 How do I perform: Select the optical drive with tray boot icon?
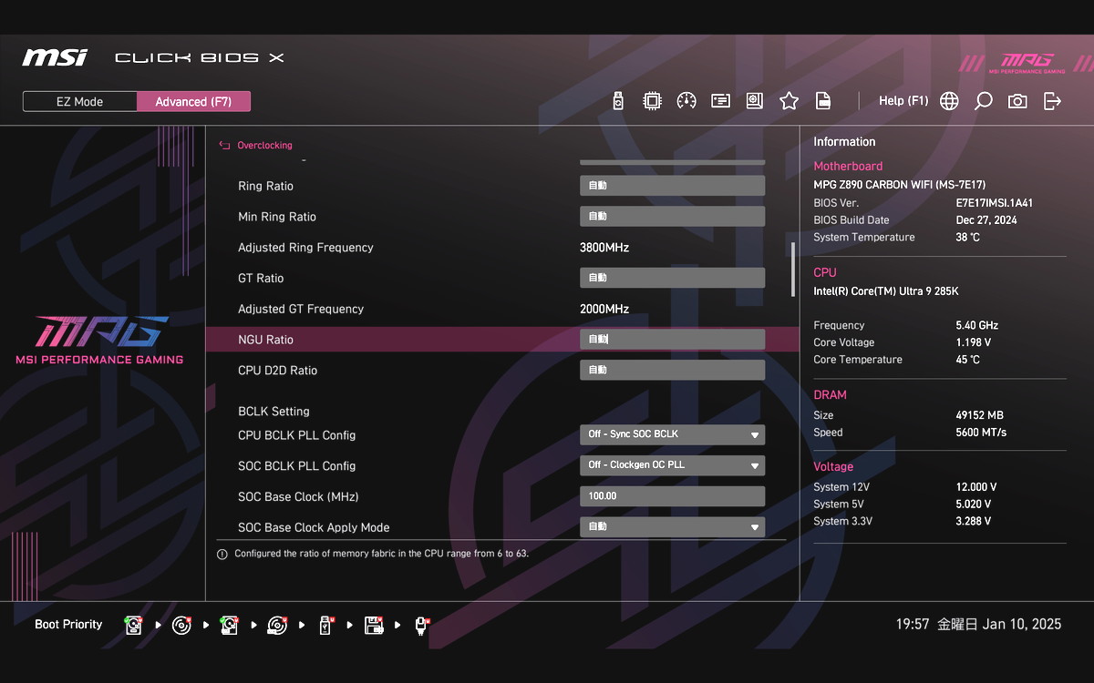(276, 625)
